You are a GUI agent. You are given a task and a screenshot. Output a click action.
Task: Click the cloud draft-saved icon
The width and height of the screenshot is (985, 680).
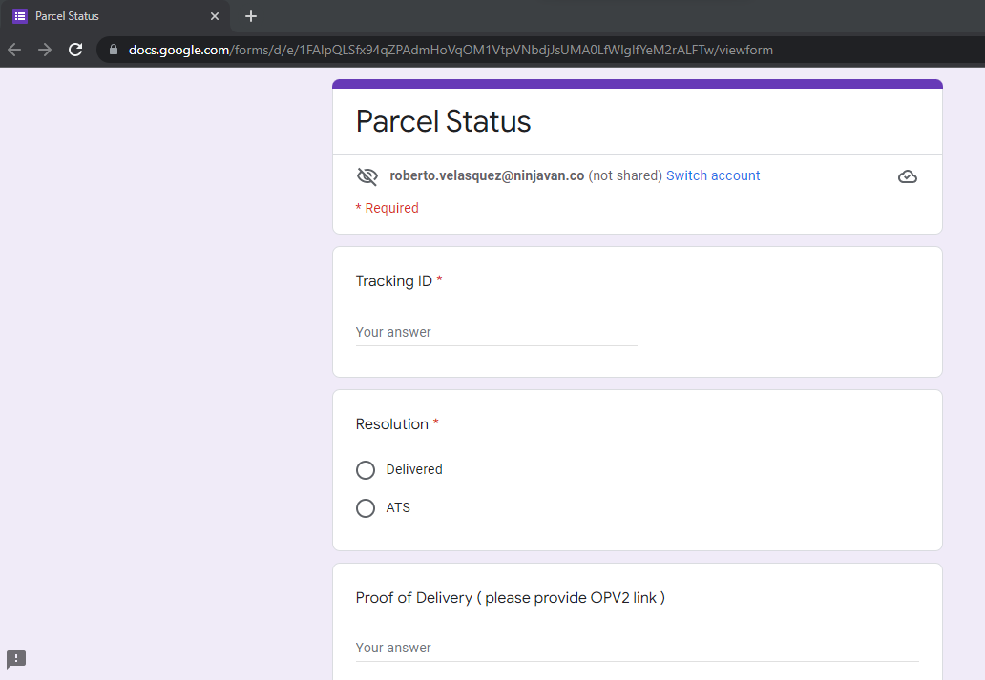pyautogui.click(x=908, y=176)
